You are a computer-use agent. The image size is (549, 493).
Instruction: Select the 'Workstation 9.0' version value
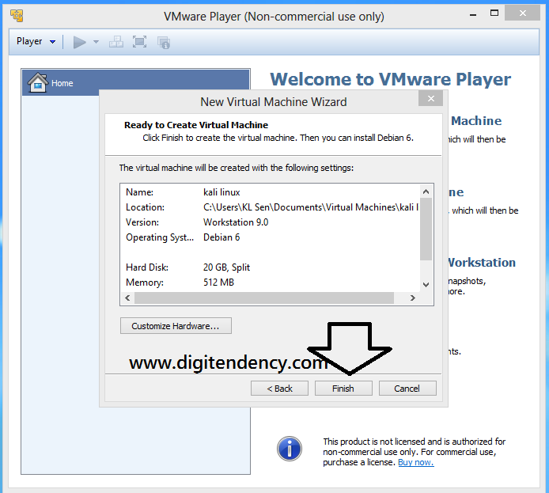(236, 222)
